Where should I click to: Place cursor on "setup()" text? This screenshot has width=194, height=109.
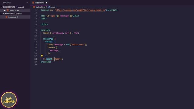click(x=49, y=42)
